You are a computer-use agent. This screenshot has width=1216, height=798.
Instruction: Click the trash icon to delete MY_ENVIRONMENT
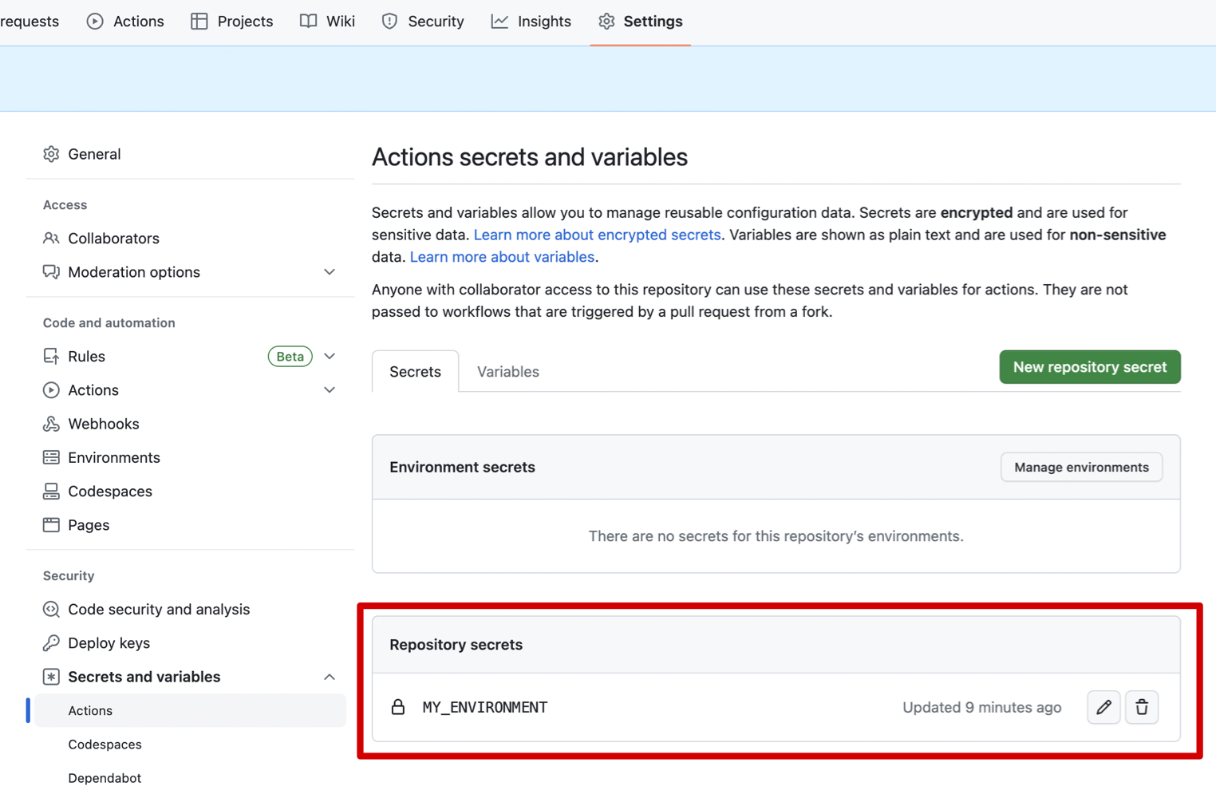[1142, 707]
